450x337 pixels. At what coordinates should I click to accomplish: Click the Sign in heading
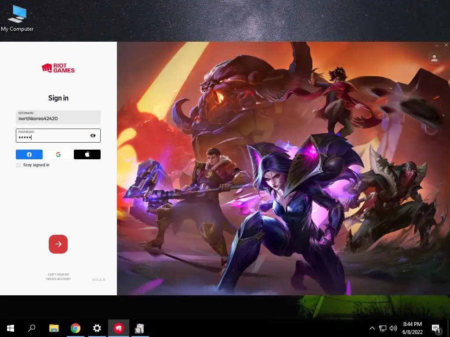[x=58, y=98]
